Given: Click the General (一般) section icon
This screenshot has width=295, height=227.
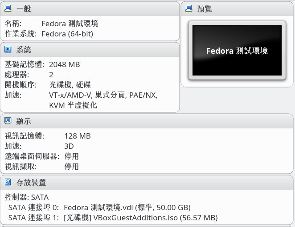Looking at the screenshot, I should click(8, 8).
